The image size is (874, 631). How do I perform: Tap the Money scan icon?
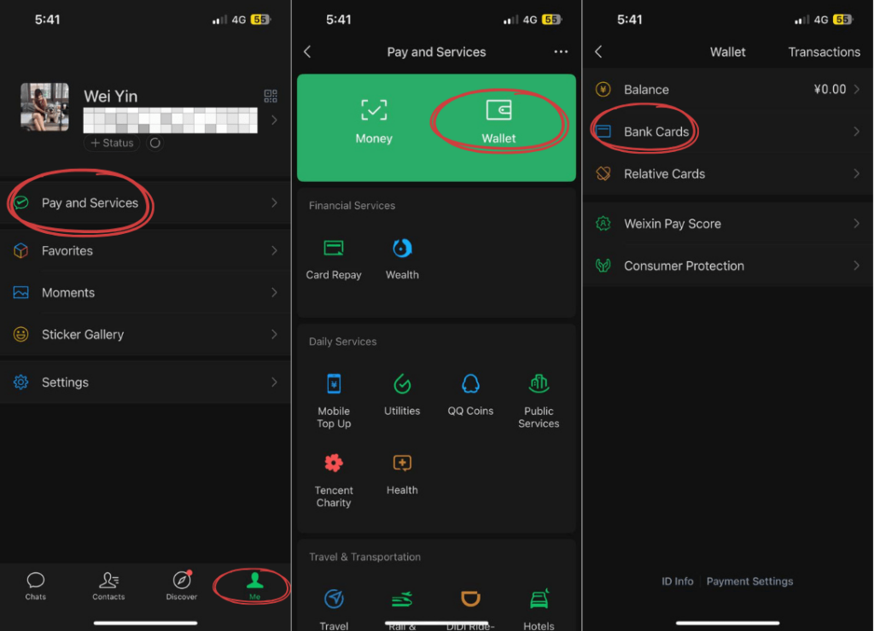[374, 111]
